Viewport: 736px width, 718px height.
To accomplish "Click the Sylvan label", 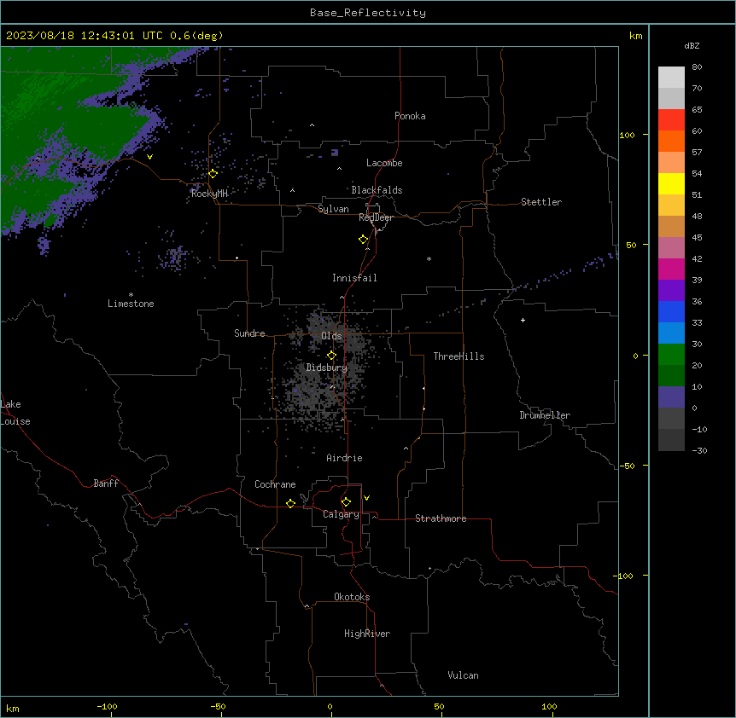I will 333,209.
